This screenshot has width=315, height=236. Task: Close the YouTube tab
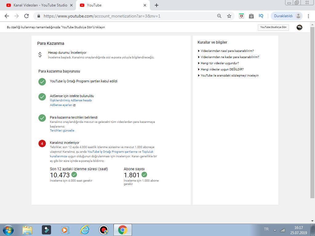pos(145,6)
